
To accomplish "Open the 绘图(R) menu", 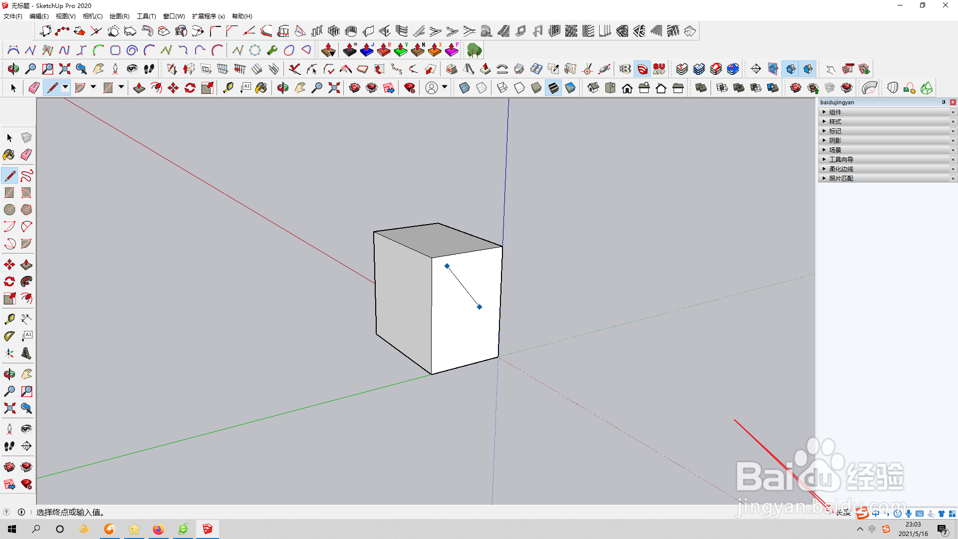I will (119, 16).
